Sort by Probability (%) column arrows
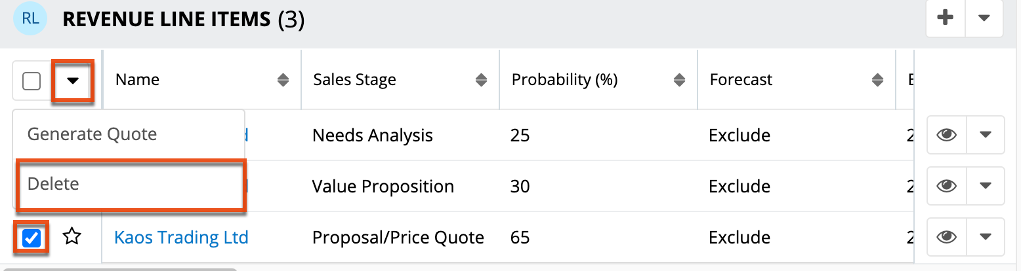Image resolution: width=1021 pixels, height=271 pixels. (x=679, y=80)
